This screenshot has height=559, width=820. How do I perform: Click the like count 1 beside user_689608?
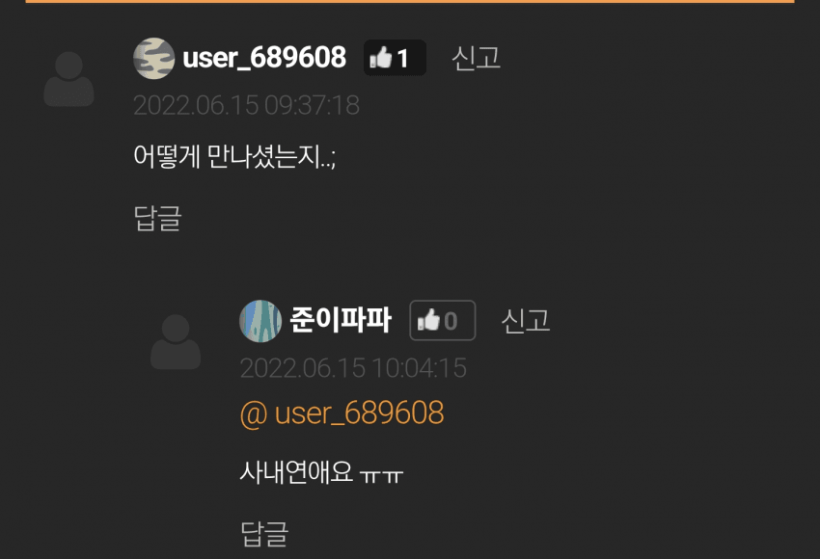click(402, 58)
